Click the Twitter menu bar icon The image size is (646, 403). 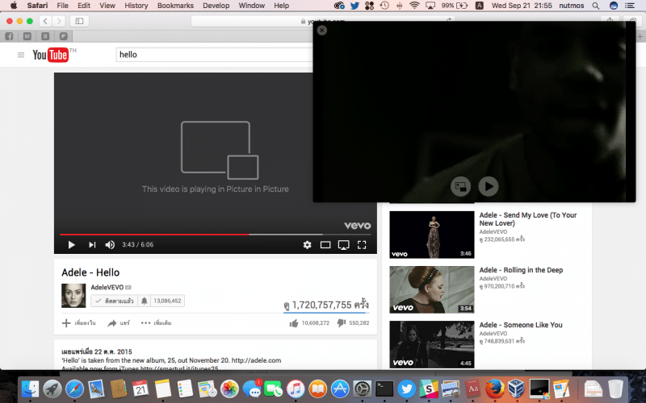click(354, 6)
